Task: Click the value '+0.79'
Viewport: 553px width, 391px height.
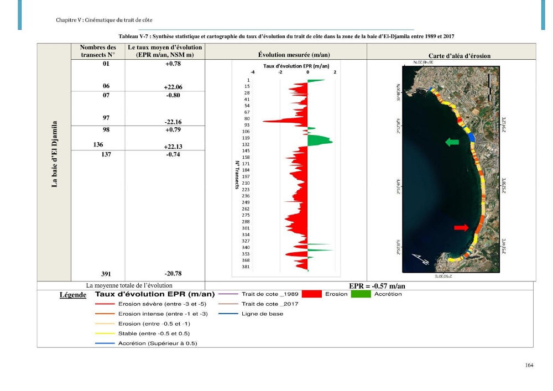Action: click(x=173, y=130)
